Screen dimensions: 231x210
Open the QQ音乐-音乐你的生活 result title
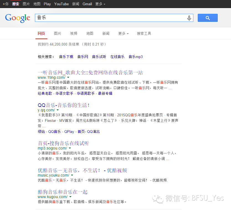click(63, 105)
